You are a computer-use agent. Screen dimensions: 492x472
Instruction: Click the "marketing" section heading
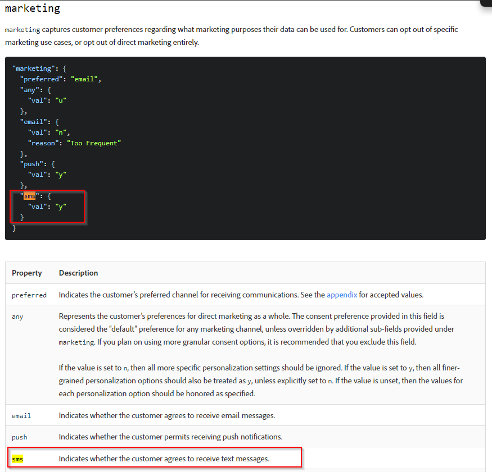33,9
